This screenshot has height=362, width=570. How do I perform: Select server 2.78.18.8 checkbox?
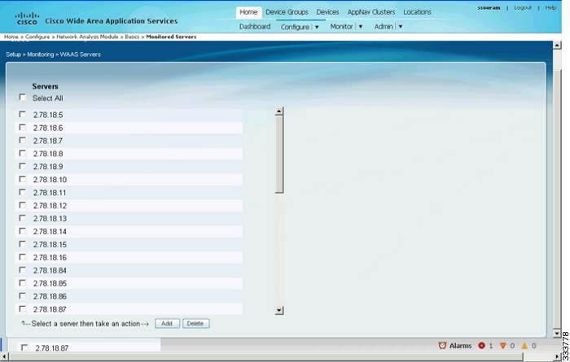pyautogui.click(x=23, y=153)
